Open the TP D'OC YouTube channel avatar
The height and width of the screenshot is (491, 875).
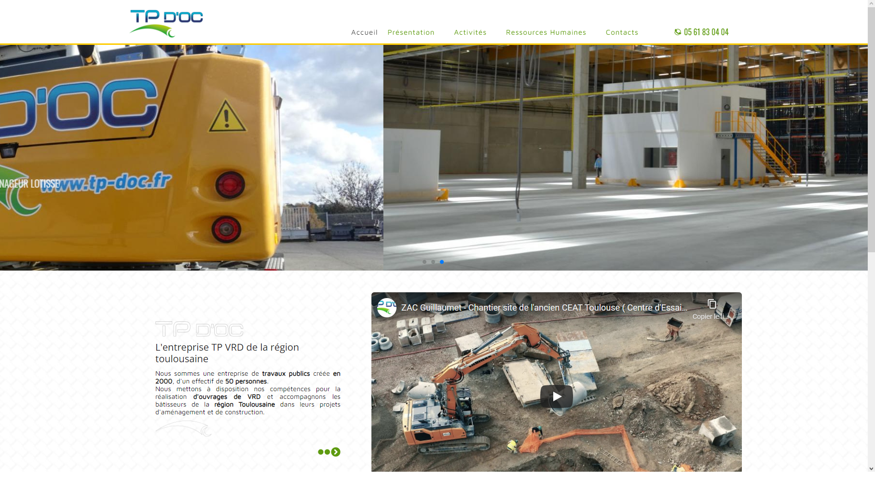click(386, 308)
